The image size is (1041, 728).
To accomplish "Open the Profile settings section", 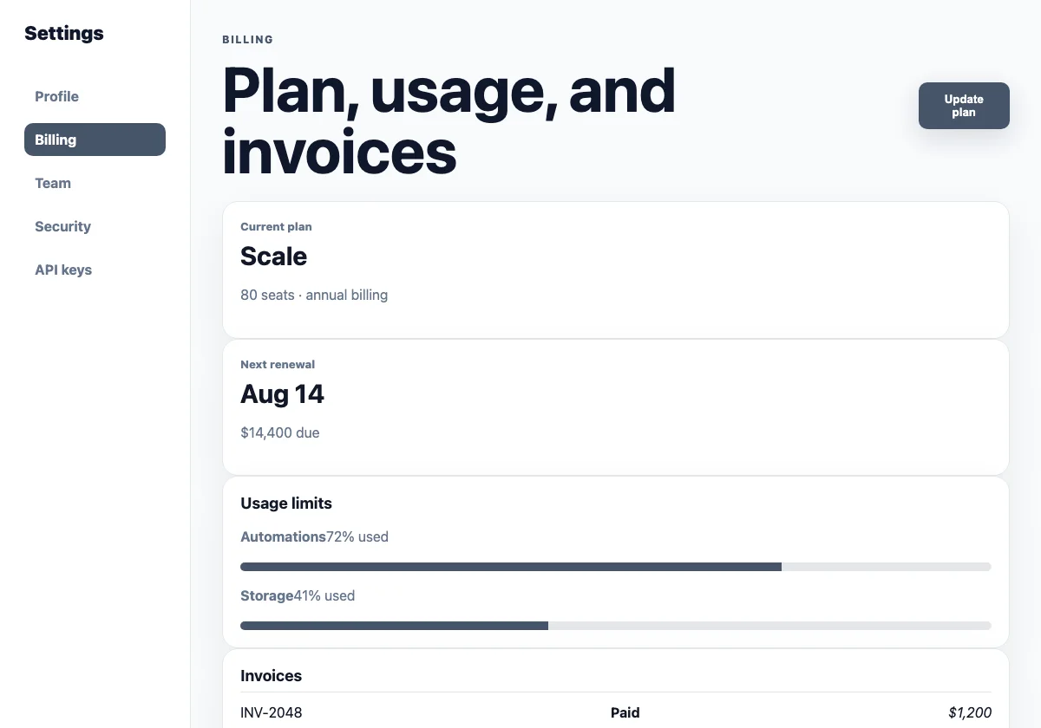I will (x=95, y=96).
